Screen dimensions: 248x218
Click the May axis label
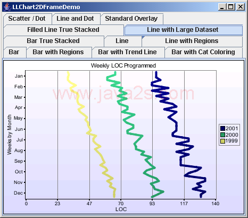18,118
